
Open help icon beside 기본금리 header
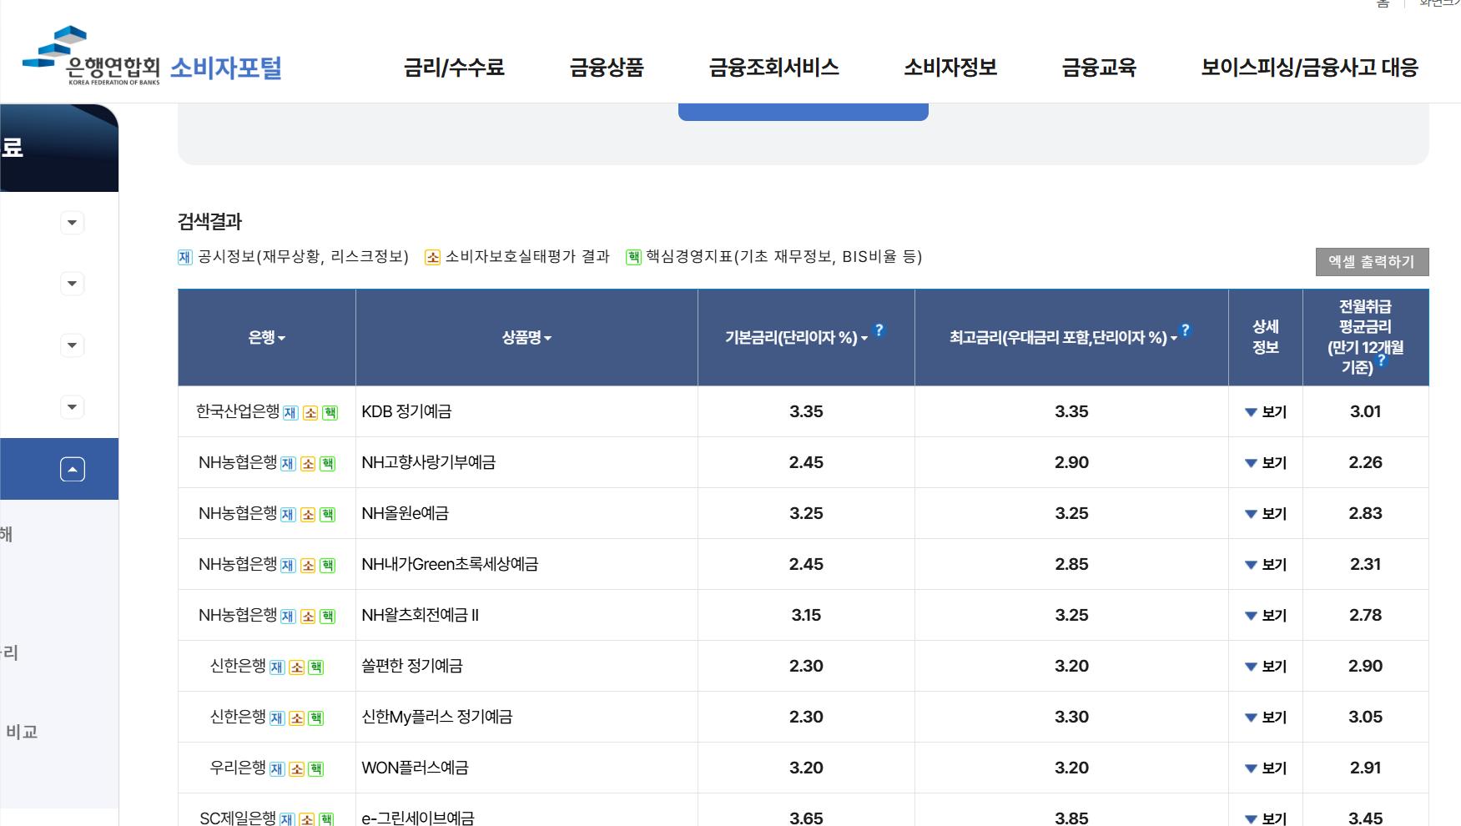tap(879, 330)
